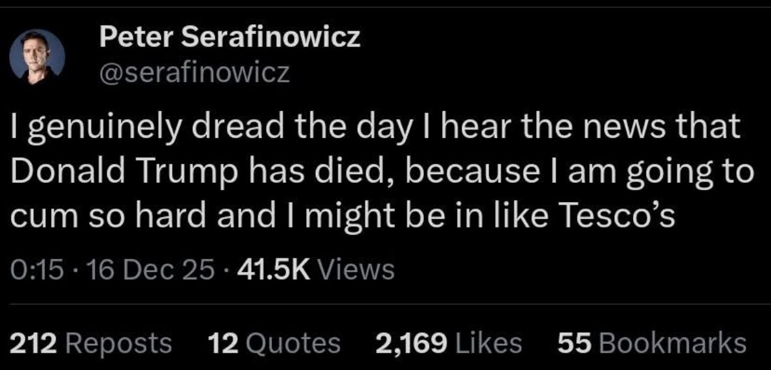This screenshot has width=771, height=370.
Task: Click the 55 bookmark count number
Action: [575, 343]
